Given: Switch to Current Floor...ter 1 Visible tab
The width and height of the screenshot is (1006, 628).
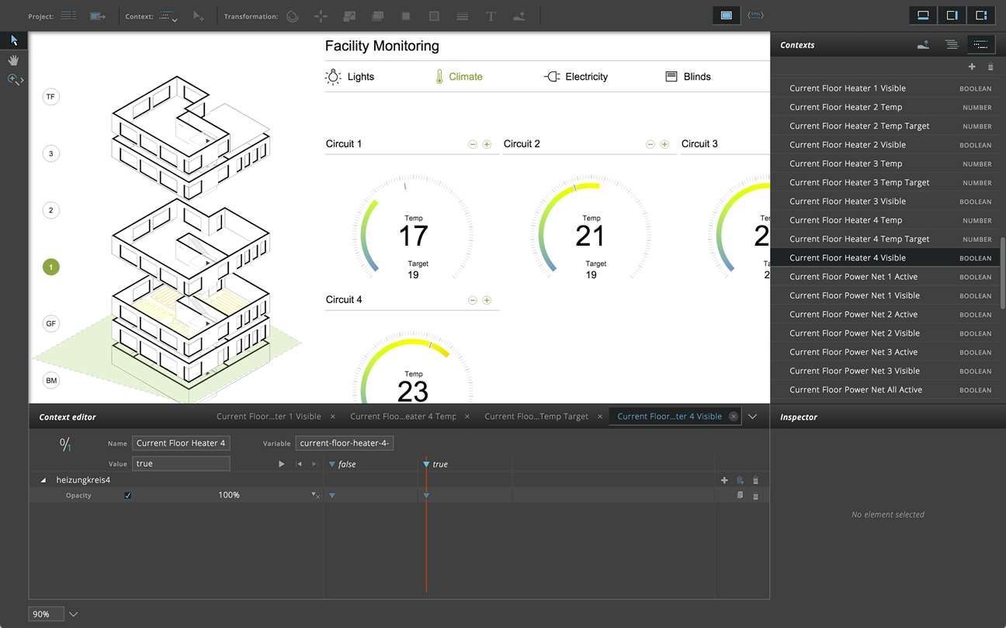Looking at the screenshot, I should [269, 416].
